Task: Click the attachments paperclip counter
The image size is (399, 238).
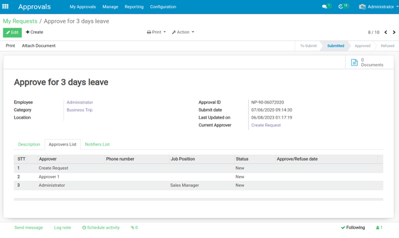Action: point(134,228)
